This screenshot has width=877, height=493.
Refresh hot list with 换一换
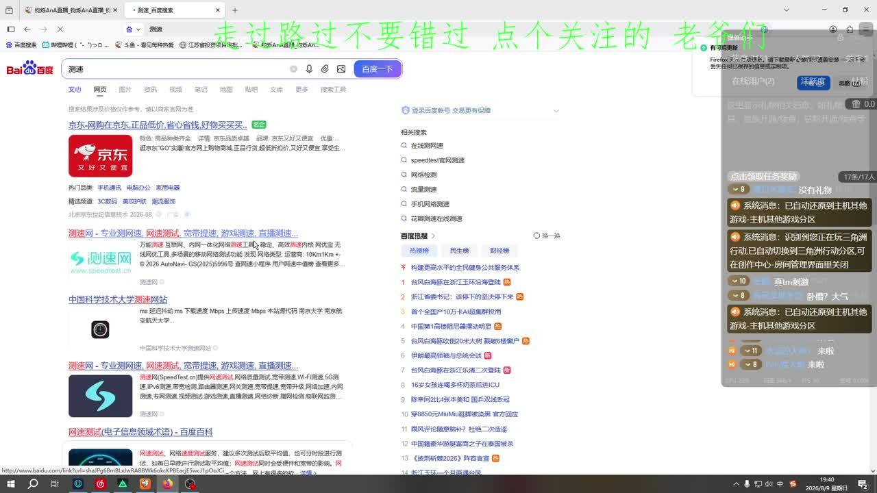(x=547, y=236)
